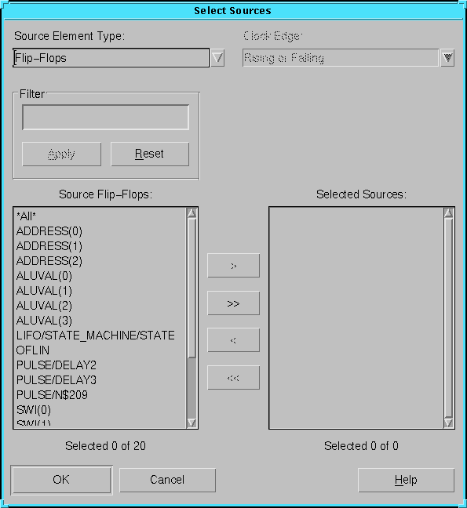Click the Reset filter button

(150, 154)
